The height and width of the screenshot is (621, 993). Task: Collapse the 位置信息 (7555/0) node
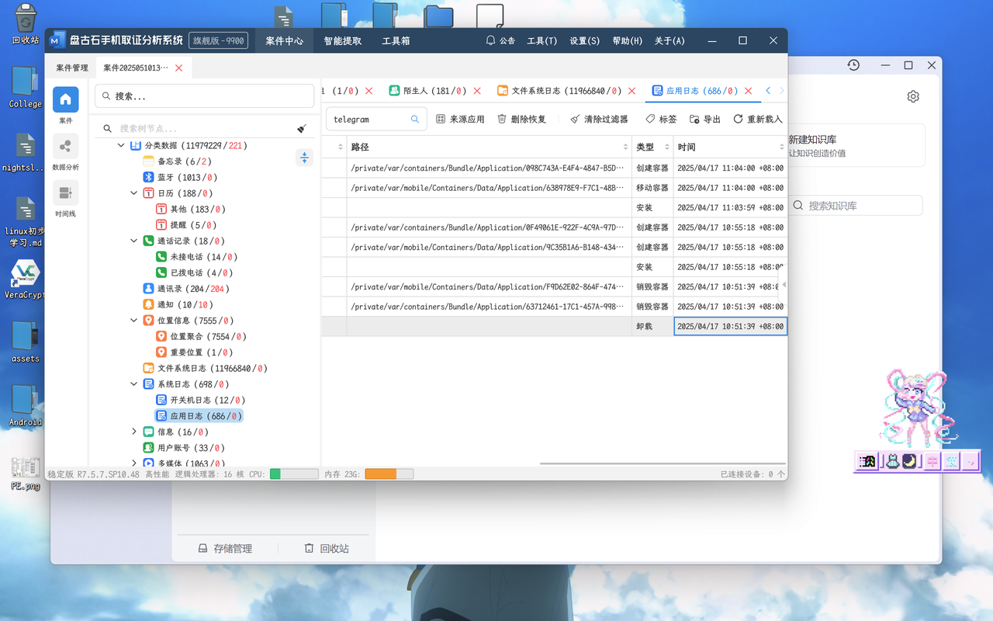click(134, 321)
